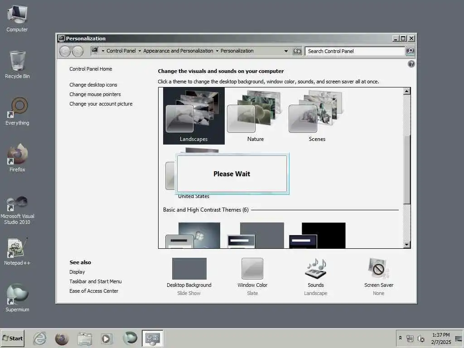Screen dimensions: 464x348
Task: Click the Show desktop tray button
Action: pos(459,338)
